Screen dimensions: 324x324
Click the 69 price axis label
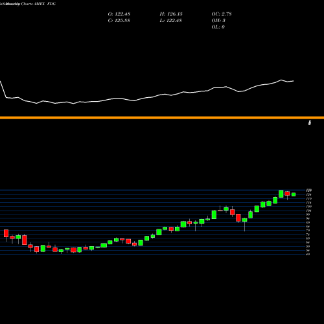(308, 238)
